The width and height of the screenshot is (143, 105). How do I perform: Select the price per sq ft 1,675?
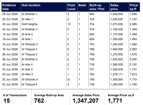pyautogui.click(x=133, y=54)
